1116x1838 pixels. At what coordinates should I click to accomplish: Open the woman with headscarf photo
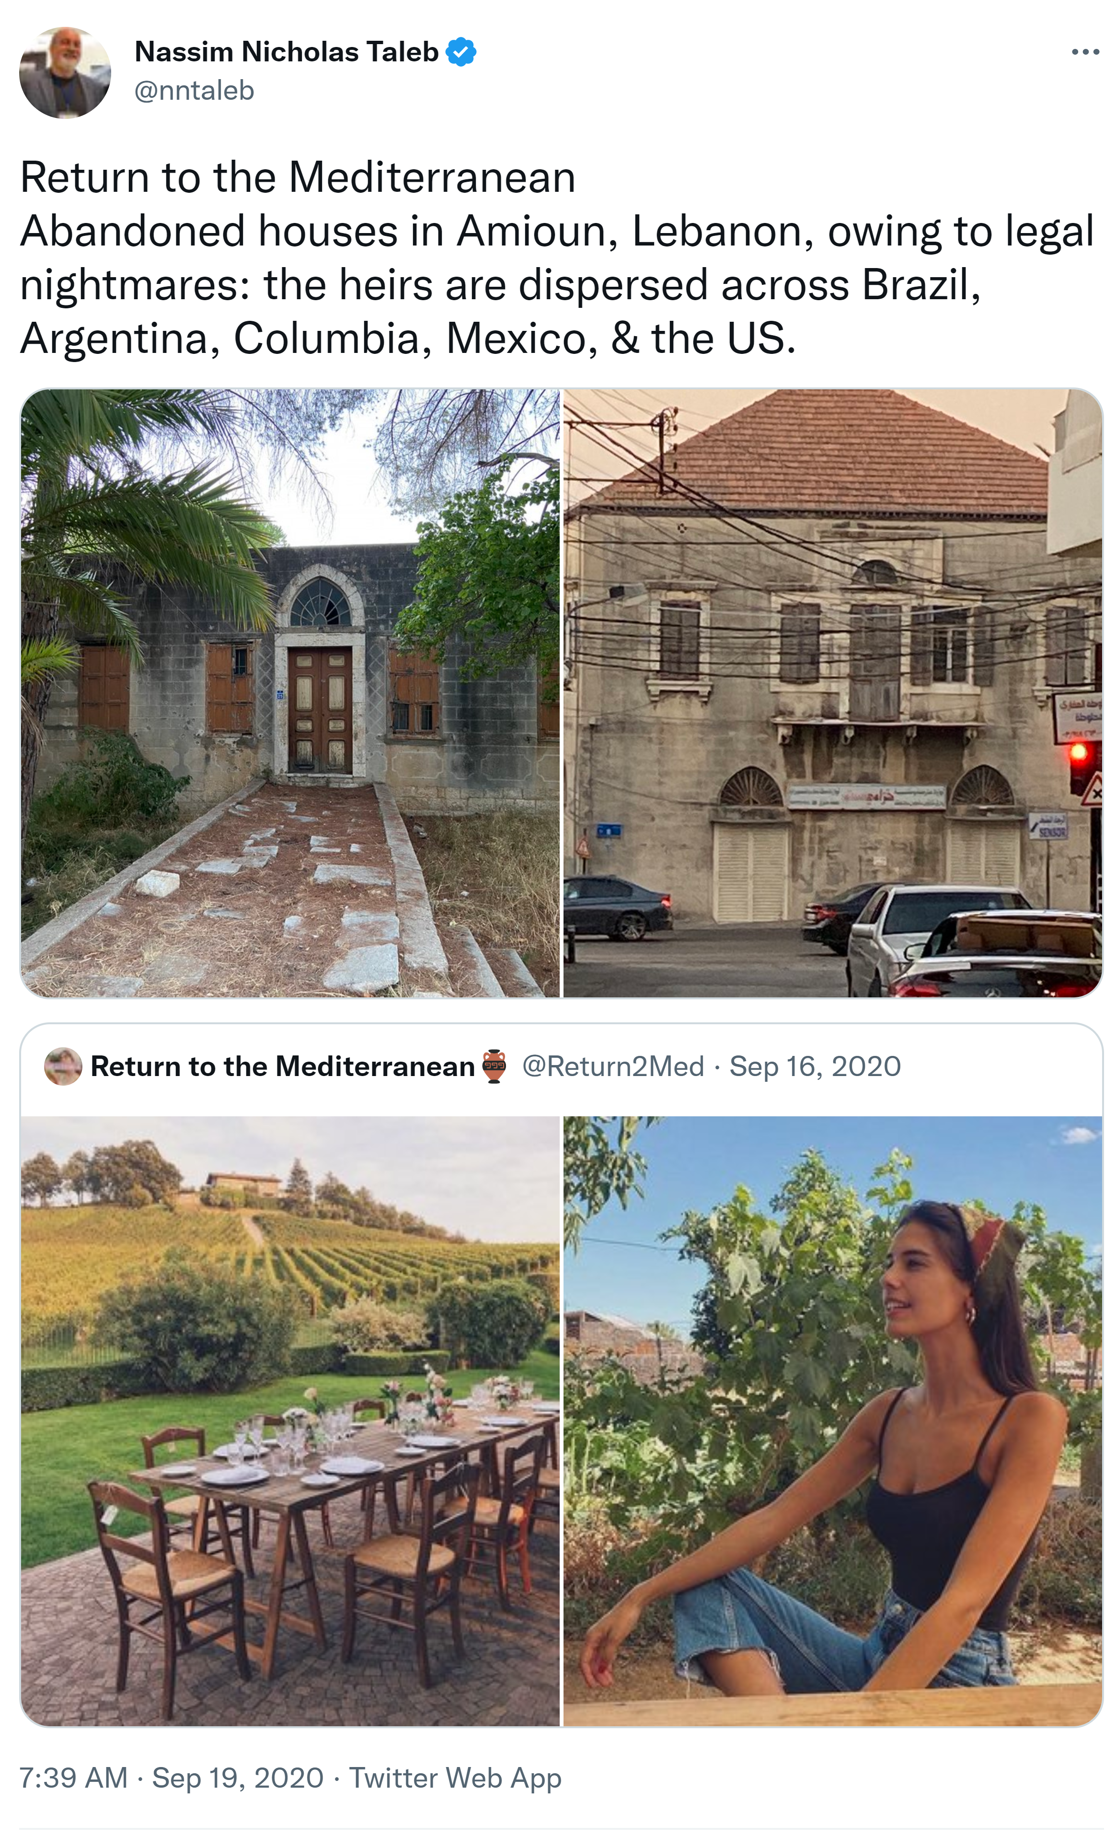click(x=833, y=1421)
